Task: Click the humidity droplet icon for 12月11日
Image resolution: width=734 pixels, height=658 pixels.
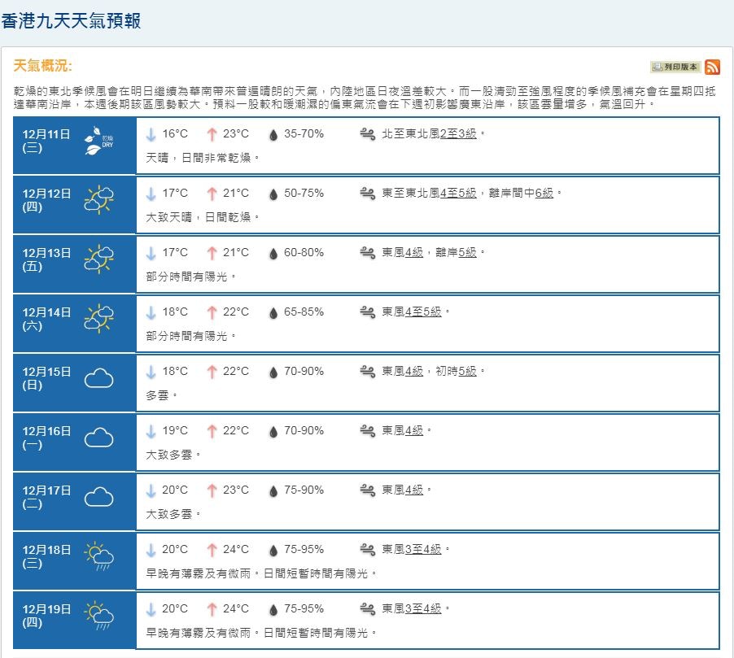Action: point(273,135)
